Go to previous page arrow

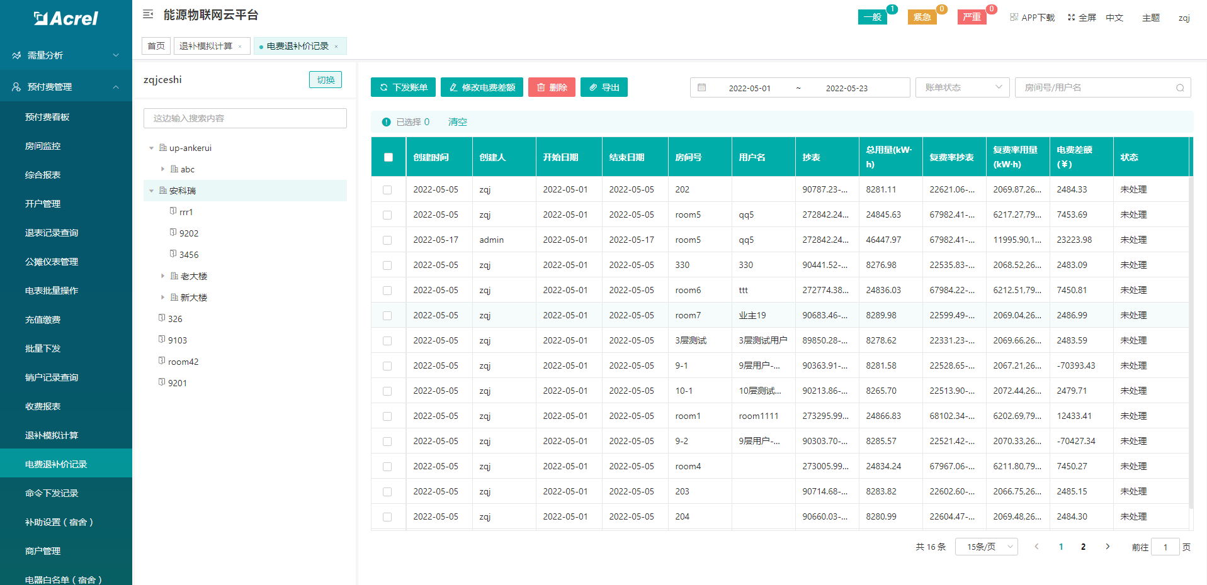click(1036, 547)
